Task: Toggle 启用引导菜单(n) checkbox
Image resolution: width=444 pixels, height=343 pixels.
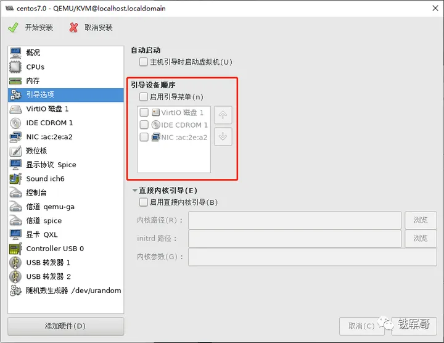Action: click(x=143, y=97)
